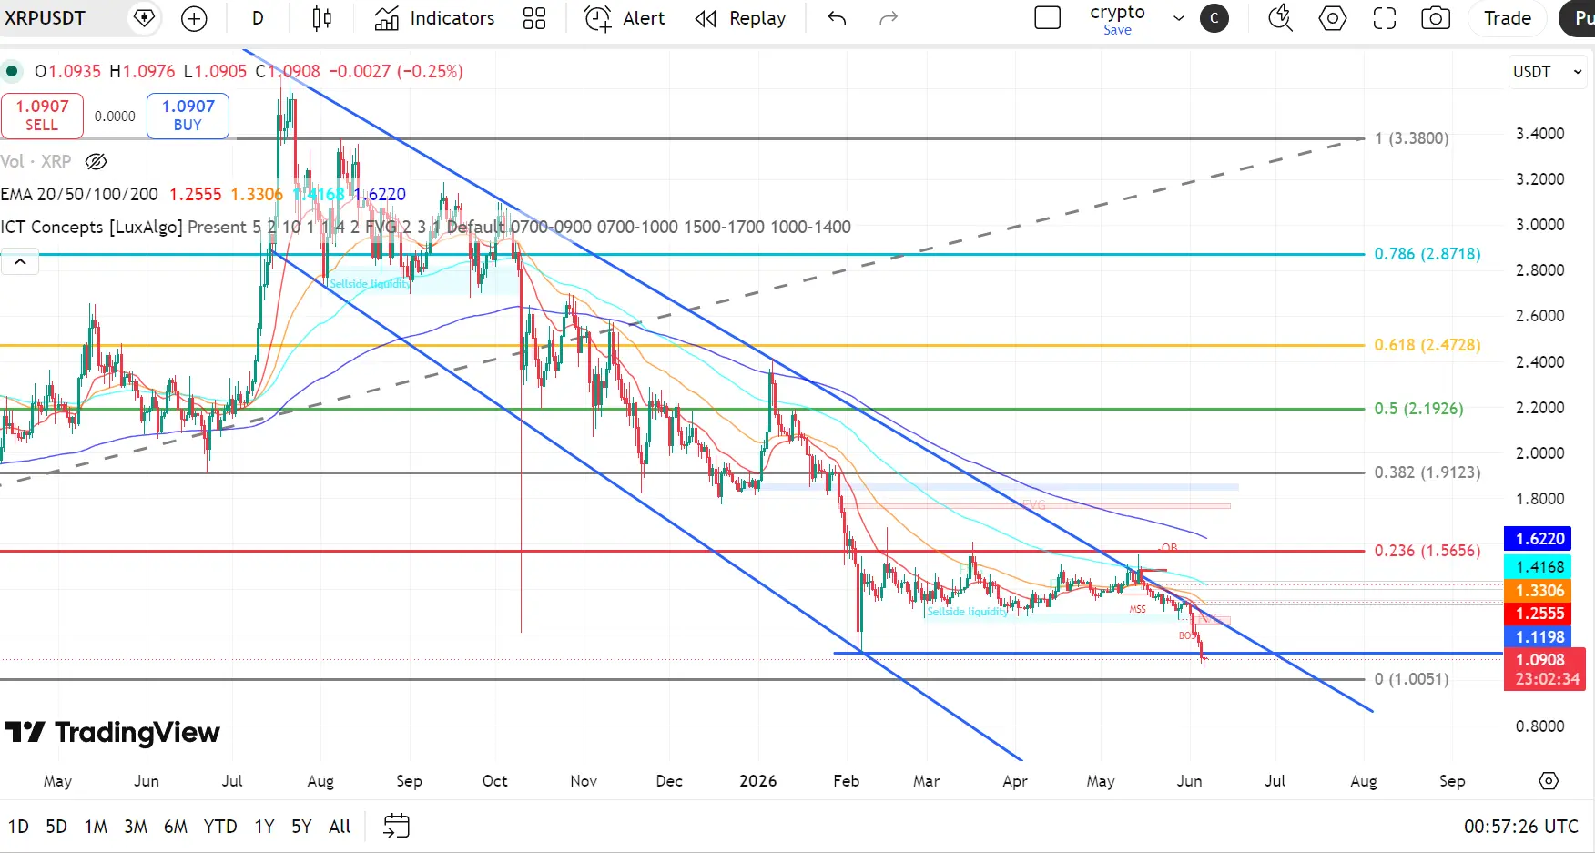Start bar Replay mode
1595x853 pixels.
[740, 18]
